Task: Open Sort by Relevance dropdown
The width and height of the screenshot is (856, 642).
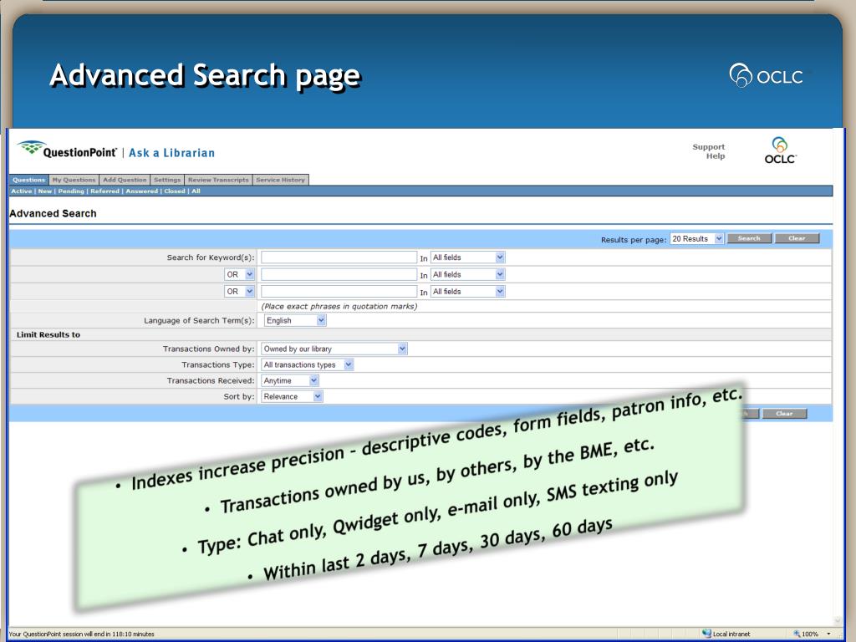Action: 292,397
